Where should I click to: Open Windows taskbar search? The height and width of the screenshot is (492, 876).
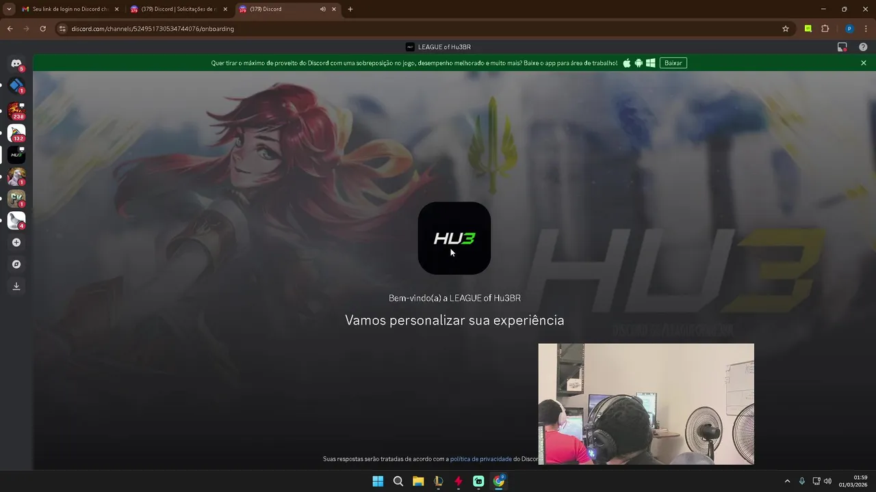(x=398, y=481)
